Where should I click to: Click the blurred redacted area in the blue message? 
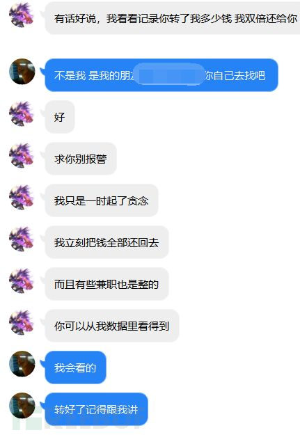pyautogui.click(x=169, y=74)
